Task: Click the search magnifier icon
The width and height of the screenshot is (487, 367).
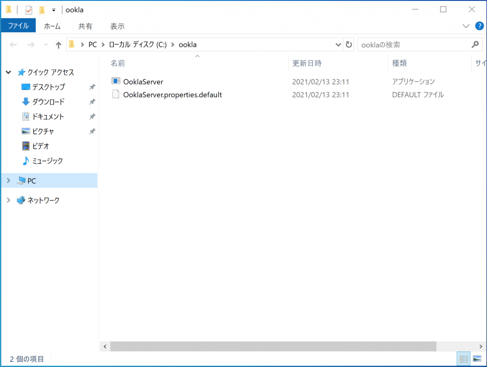Action: (x=475, y=45)
